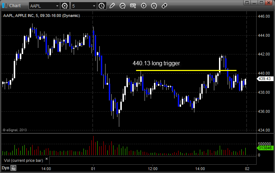Open the studies chart-line menu
This screenshot has height=173, width=275.
123,6
